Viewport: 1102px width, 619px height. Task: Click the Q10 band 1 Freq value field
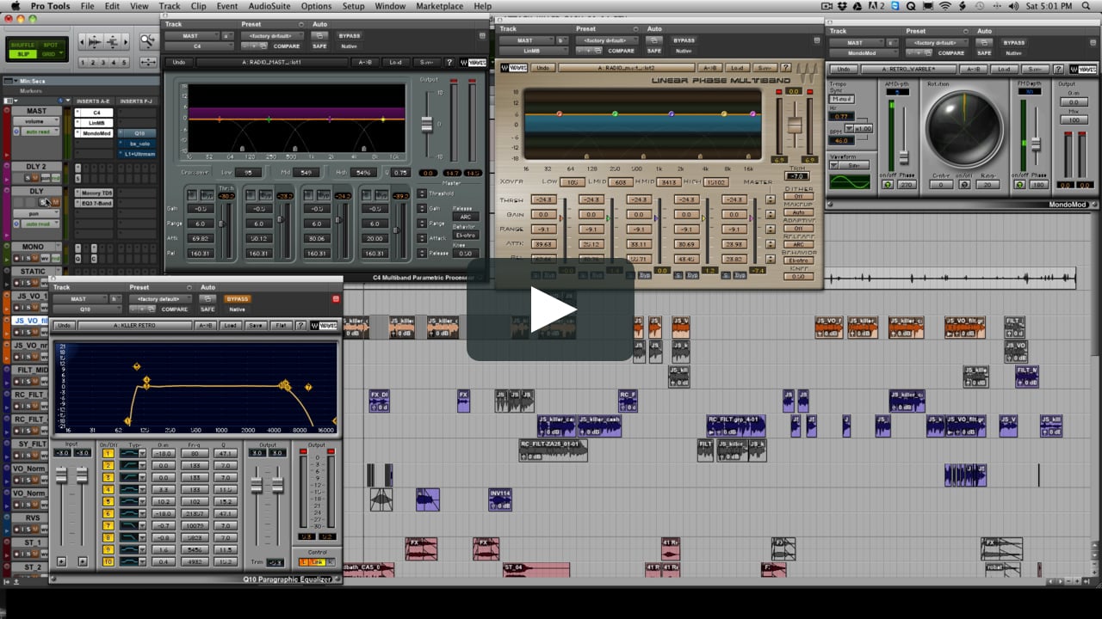point(195,453)
